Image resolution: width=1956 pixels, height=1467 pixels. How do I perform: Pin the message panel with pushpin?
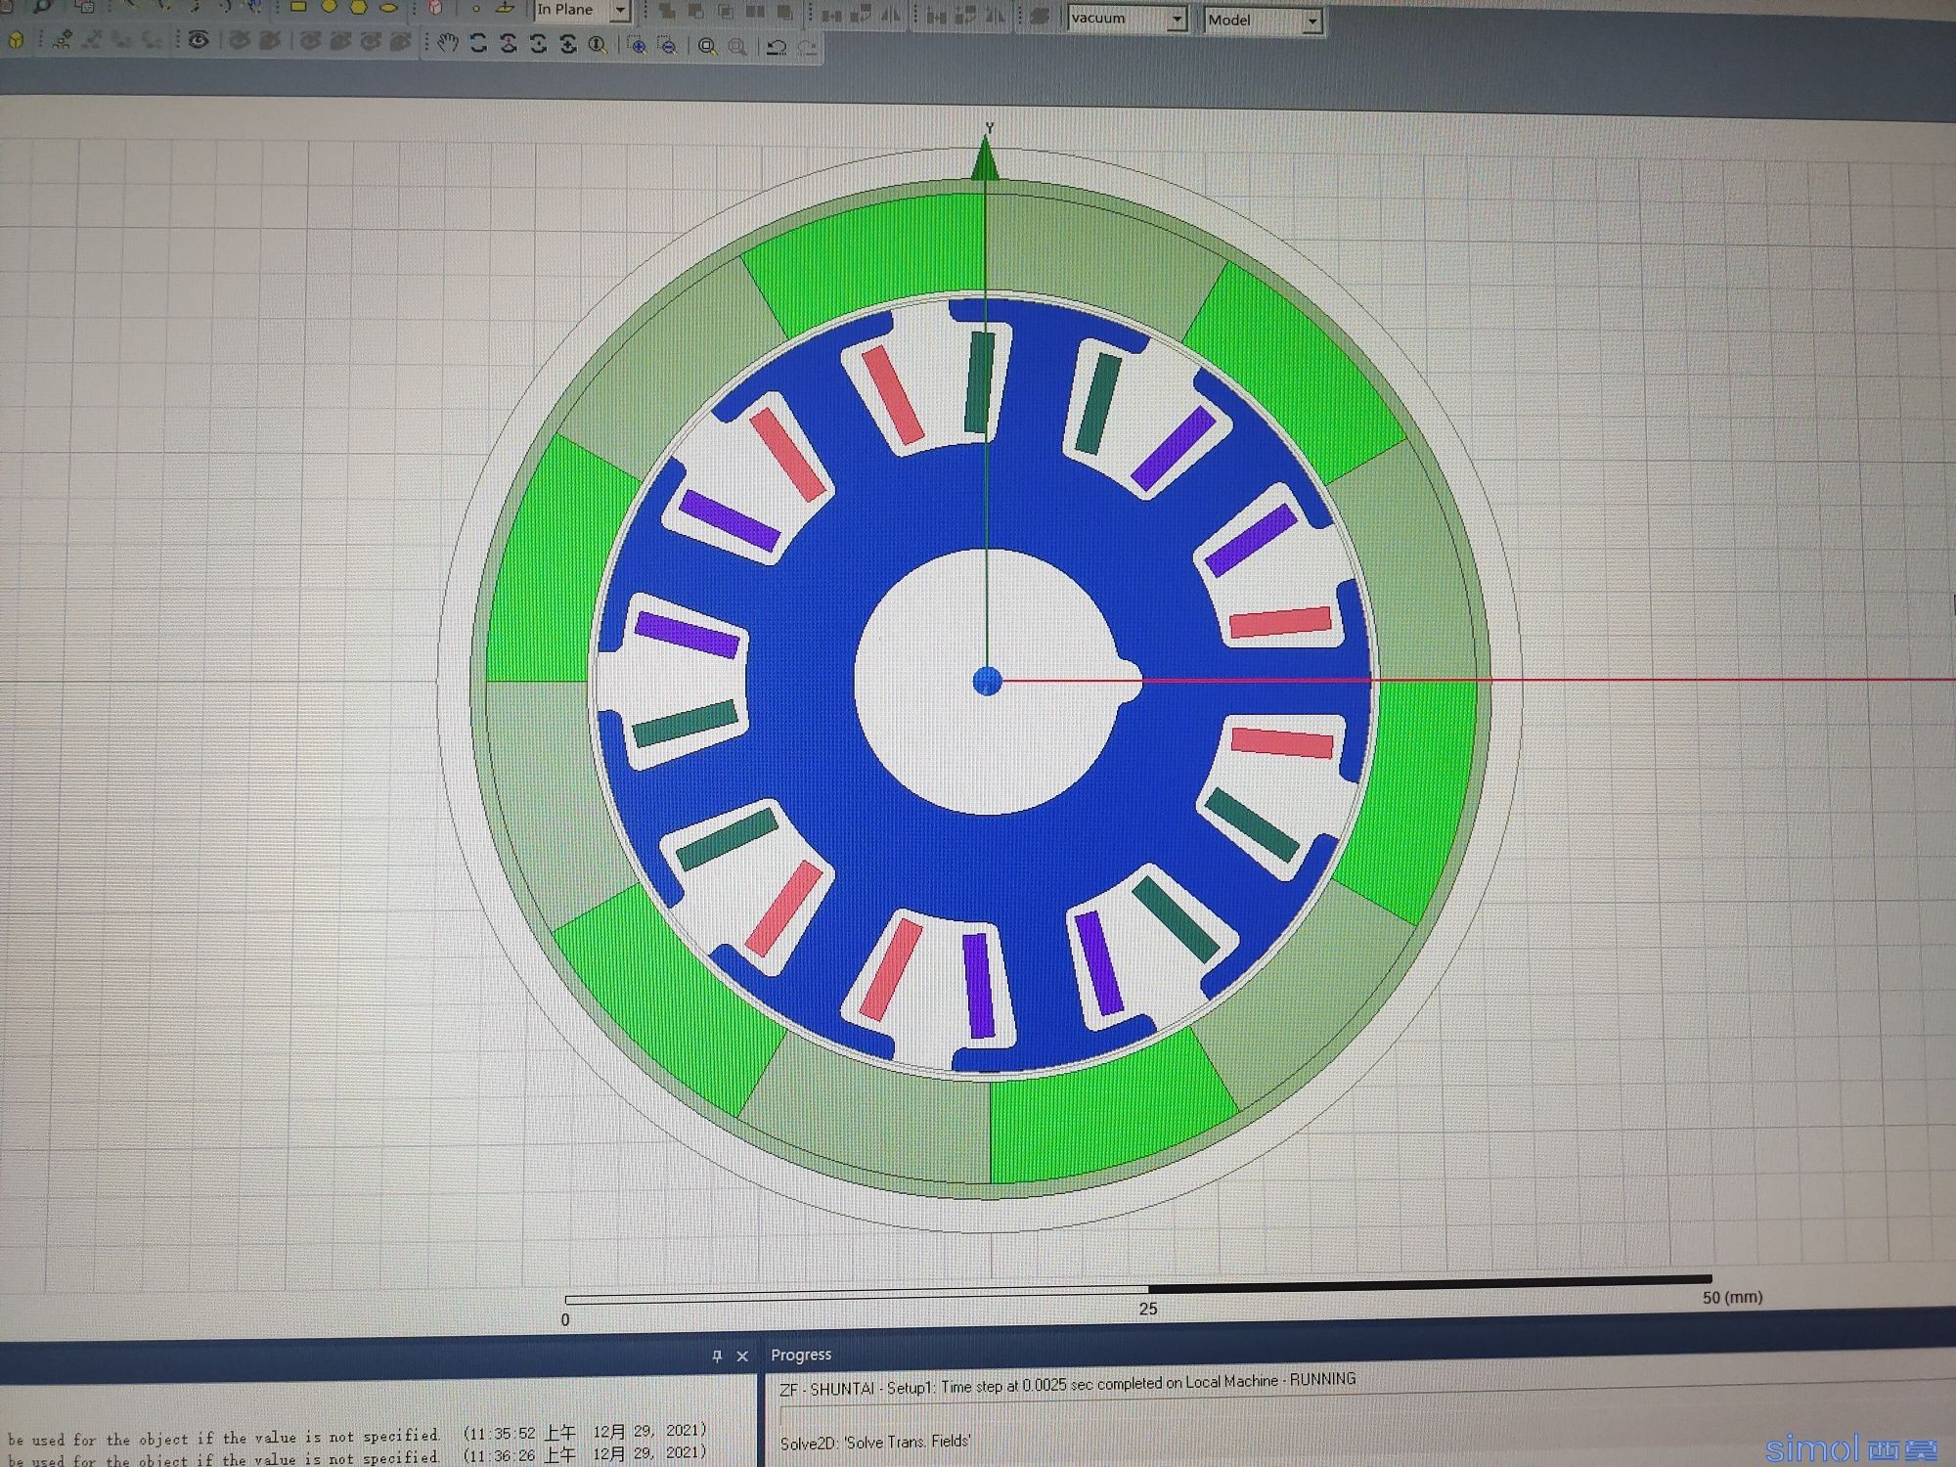point(717,1356)
